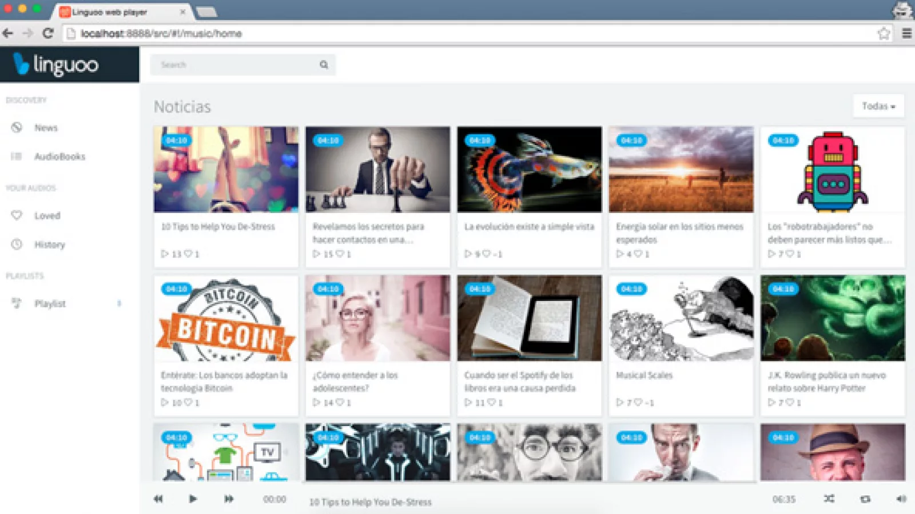
Task: Open the Playlist sidebar item
Action: point(50,304)
